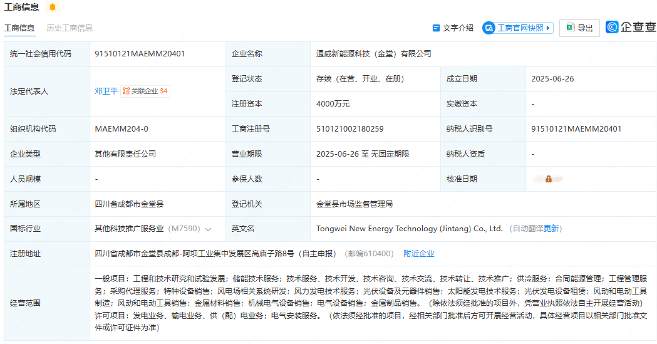Click the Excel icon on 导出 button
This screenshot has width=657, height=344.
tap(570, 28)
